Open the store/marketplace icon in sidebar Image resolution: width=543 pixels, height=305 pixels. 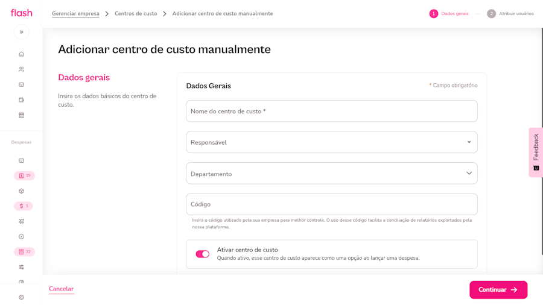click(22, 115)
